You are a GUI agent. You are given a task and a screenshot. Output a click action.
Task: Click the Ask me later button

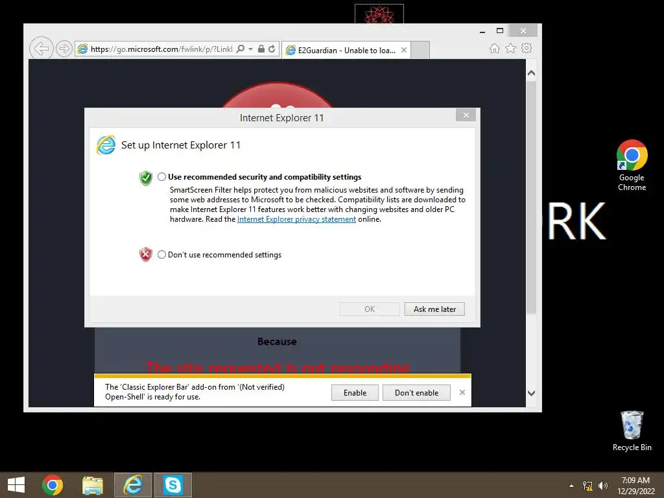434,309
